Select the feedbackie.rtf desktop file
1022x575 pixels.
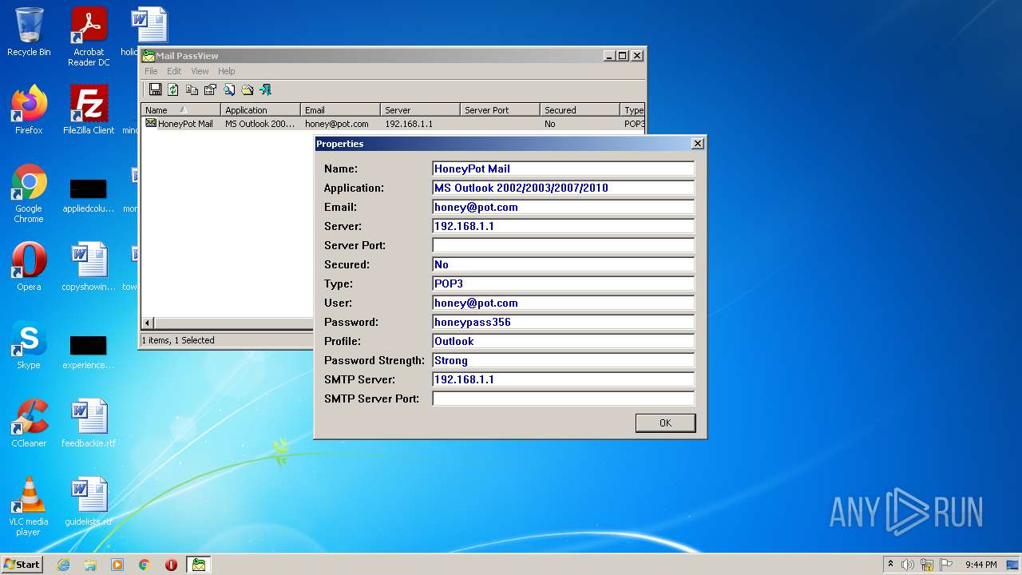tap(89, 423)
